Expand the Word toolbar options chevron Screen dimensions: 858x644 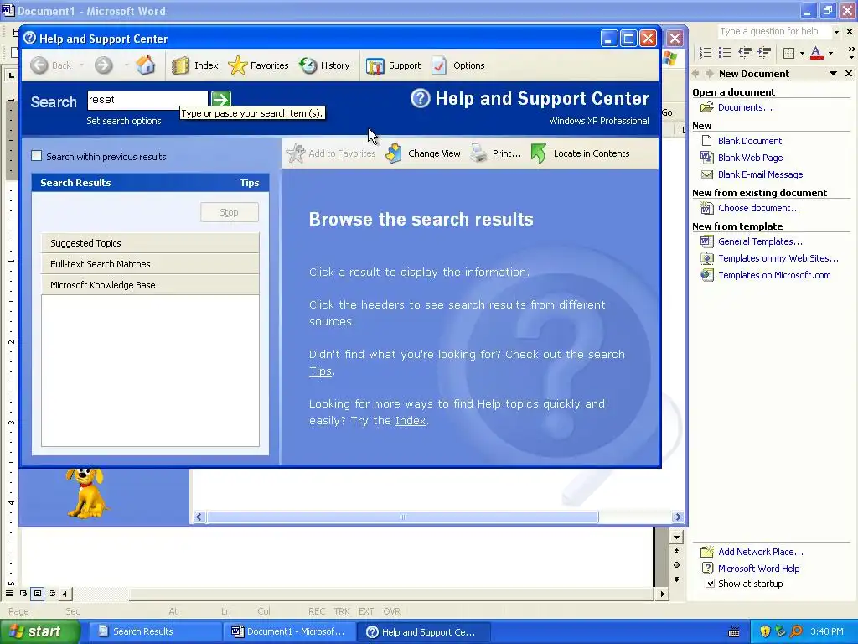[851, 53]
